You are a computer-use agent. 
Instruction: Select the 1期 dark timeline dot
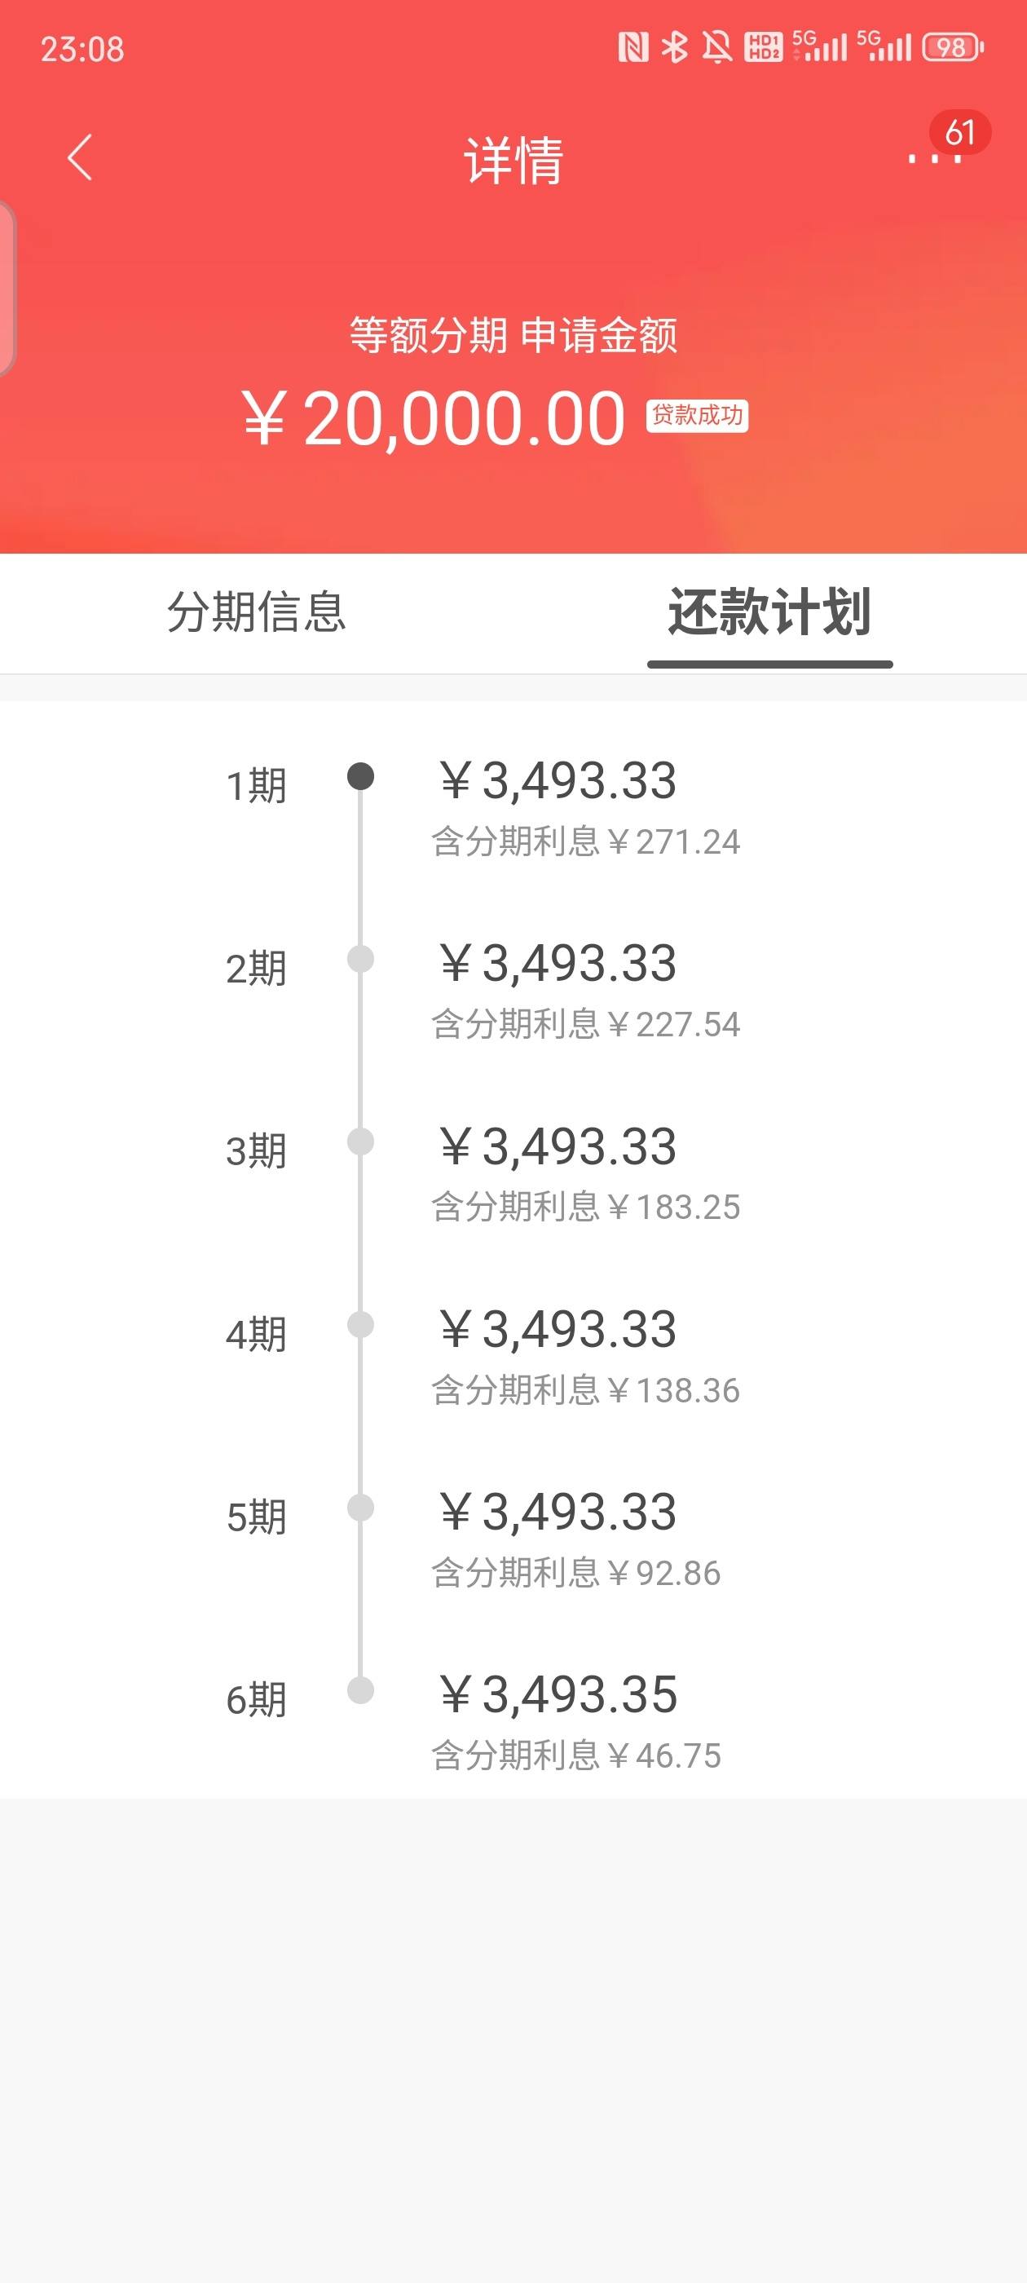360,776
